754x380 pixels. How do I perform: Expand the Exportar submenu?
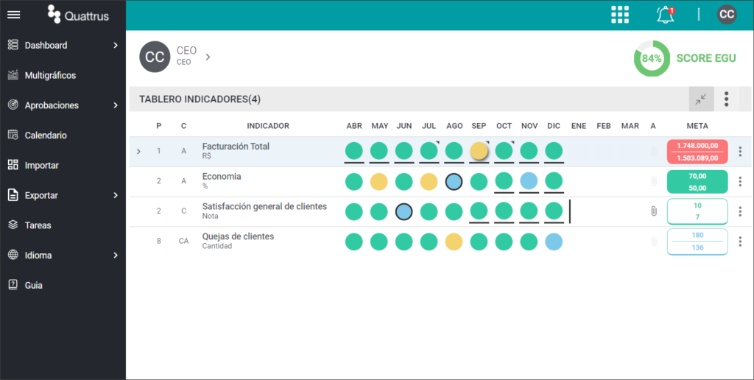click(116, 195)
